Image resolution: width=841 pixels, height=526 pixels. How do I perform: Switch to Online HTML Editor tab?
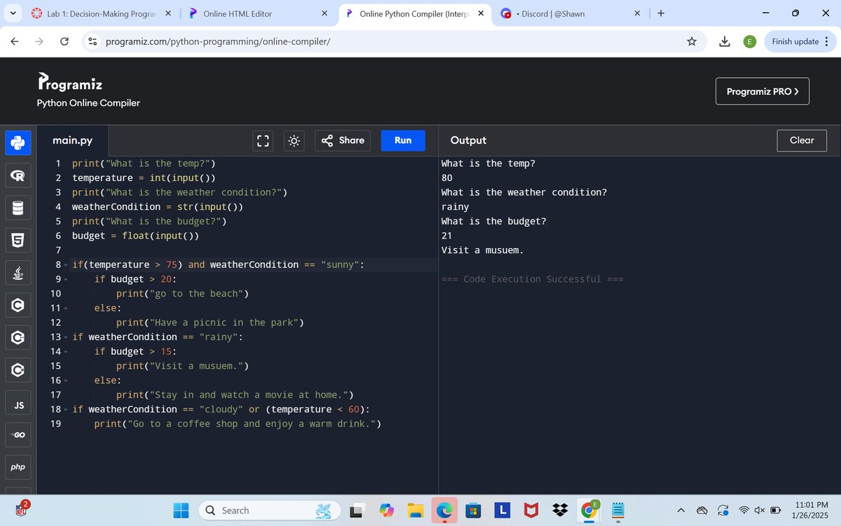(x=259, y=13)
